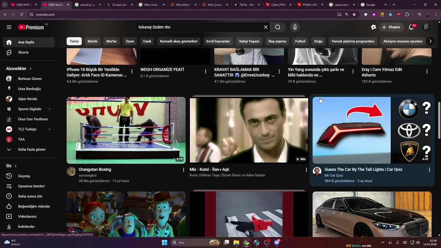
Task: Play the Guess The Car thumbnail
Action: click(372, 130)
